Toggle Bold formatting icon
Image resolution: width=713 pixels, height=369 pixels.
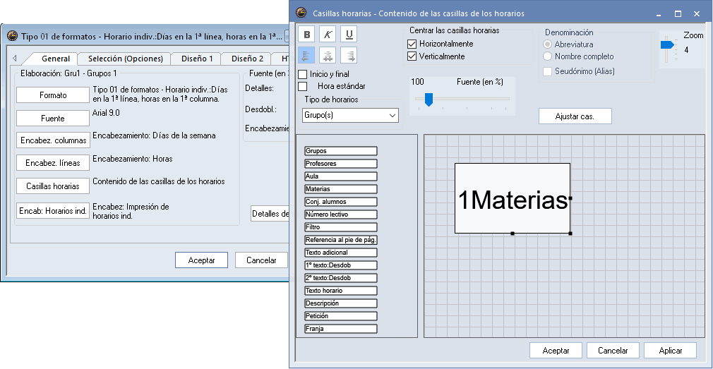coord(307,34)
